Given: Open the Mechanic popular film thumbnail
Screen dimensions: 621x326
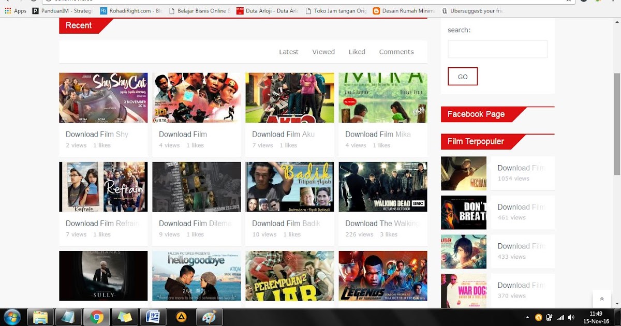Looking at the screenshot, I should (464, 173).
